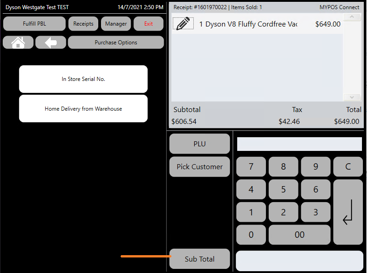The height and width of the screenshot is (273, 367).
Task: Click the back arrow button
Action: [x=51, y=43]
